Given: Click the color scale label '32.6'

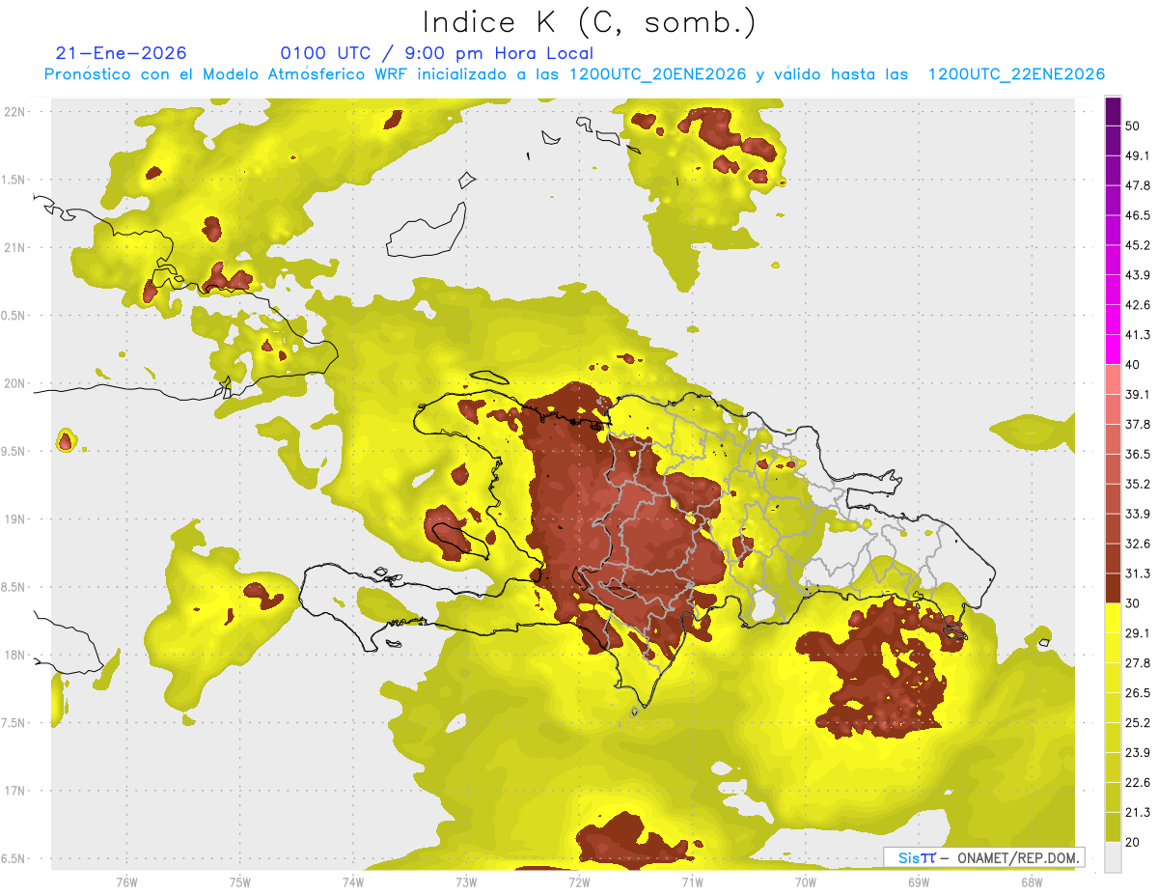Looking at the screenshot, I should pos(1138,544).
